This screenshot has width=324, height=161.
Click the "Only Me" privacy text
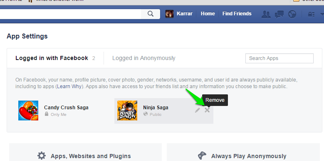[x=59, y=115]
